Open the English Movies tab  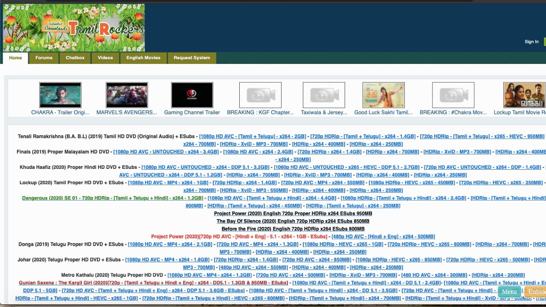(x=143, y=58)
